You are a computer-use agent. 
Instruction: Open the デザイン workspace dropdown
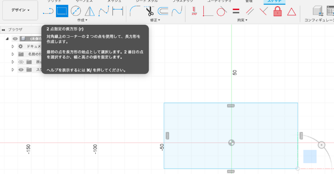[x=20, y=10]
